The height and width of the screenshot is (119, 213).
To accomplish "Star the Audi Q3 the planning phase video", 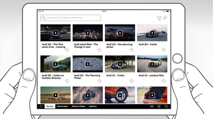I will [132, 50].
